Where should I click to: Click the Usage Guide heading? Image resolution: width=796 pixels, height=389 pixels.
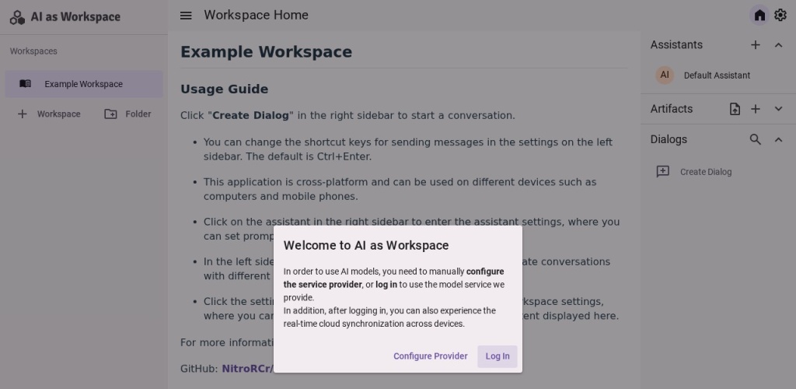click(x=225, y=89)
